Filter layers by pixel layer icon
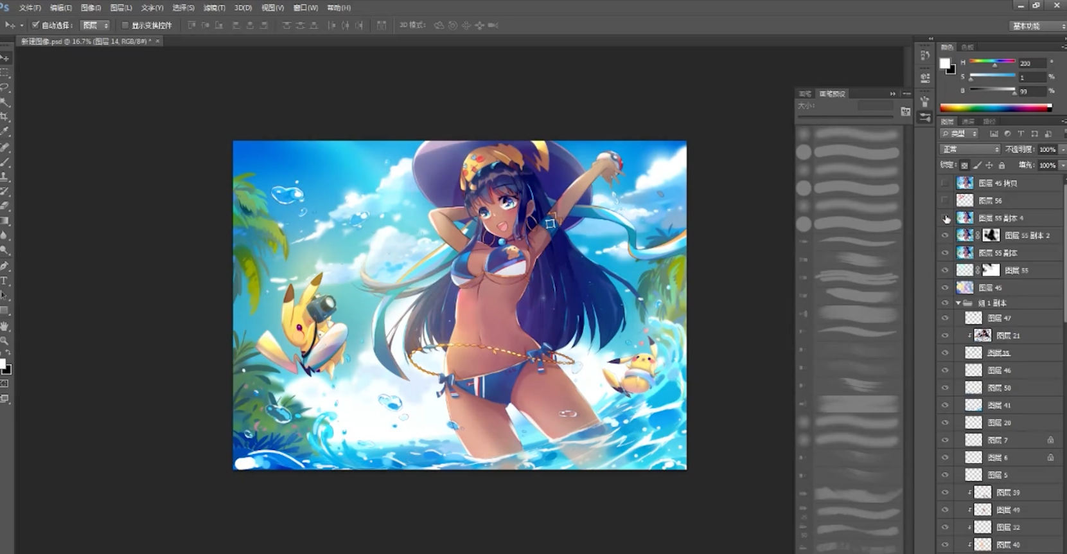 click(x=994, y=134)
